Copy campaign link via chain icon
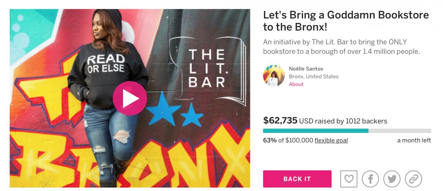Screen dimensions: 443x191 pos(413,179)
